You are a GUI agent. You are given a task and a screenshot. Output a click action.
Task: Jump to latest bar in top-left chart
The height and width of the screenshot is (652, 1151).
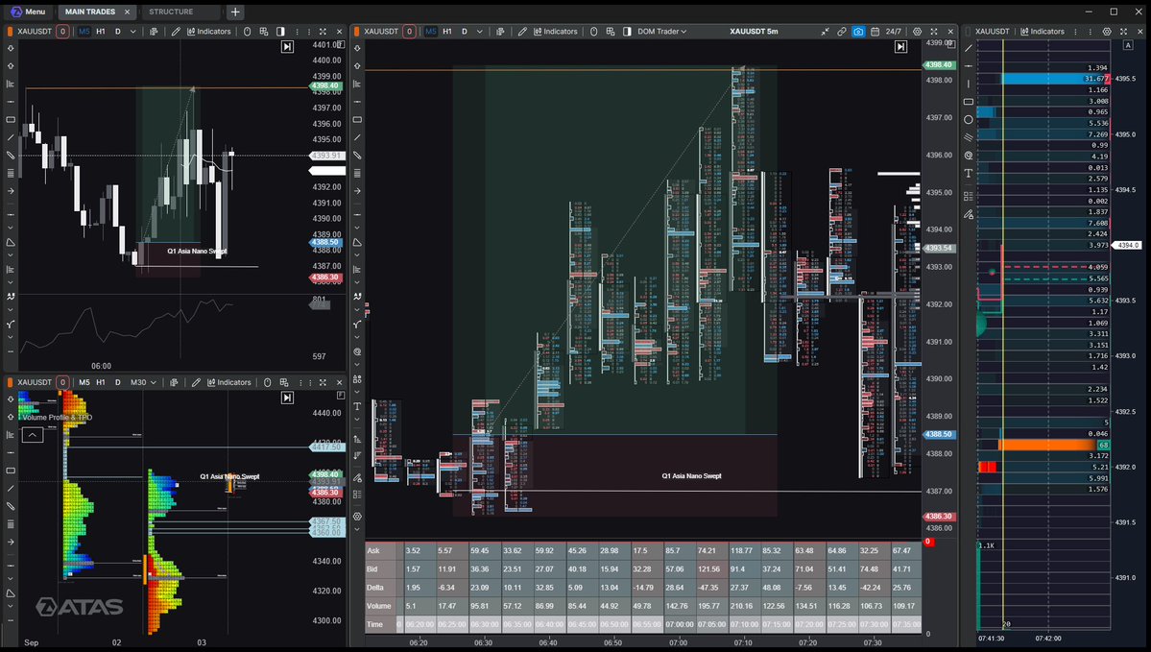(x=287, y=47)
